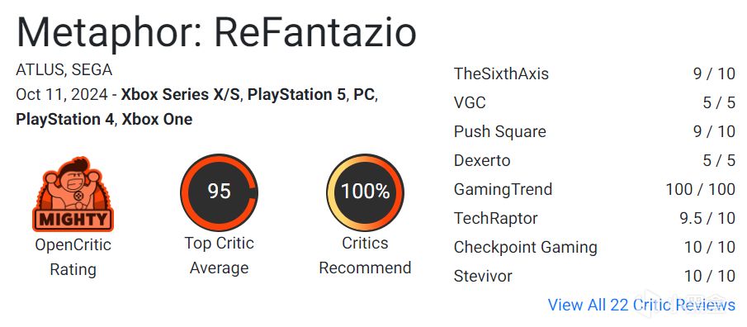Click the PlayStation 5 platform link
The width and height of the screenshot is (747, 327).
tap(296, 94)
